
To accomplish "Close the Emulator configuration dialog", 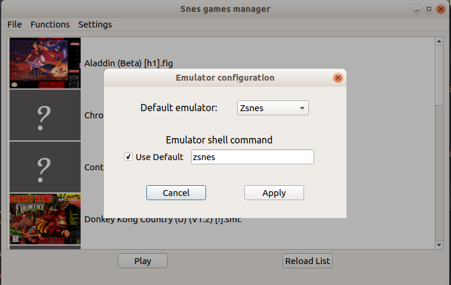I will pyautogui.click(x=338, y=78).
